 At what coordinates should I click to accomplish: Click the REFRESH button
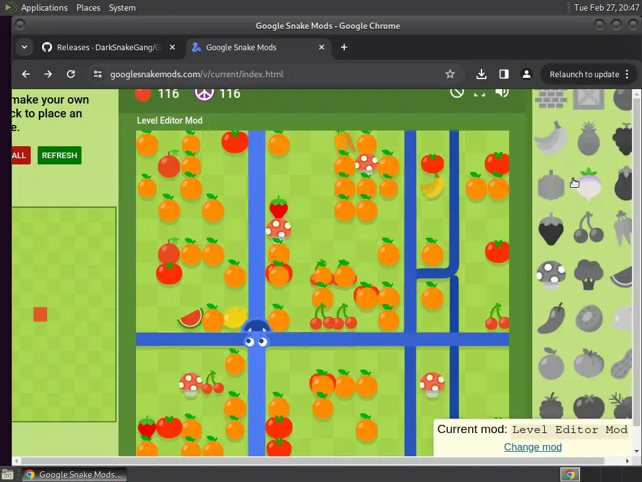pyautogui.click(x=60, y=156)
